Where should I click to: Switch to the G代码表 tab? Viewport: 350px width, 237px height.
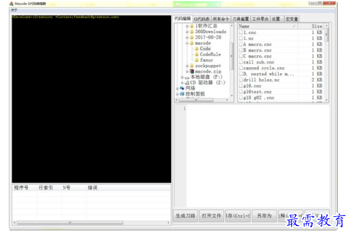click(x=202, y=19)
